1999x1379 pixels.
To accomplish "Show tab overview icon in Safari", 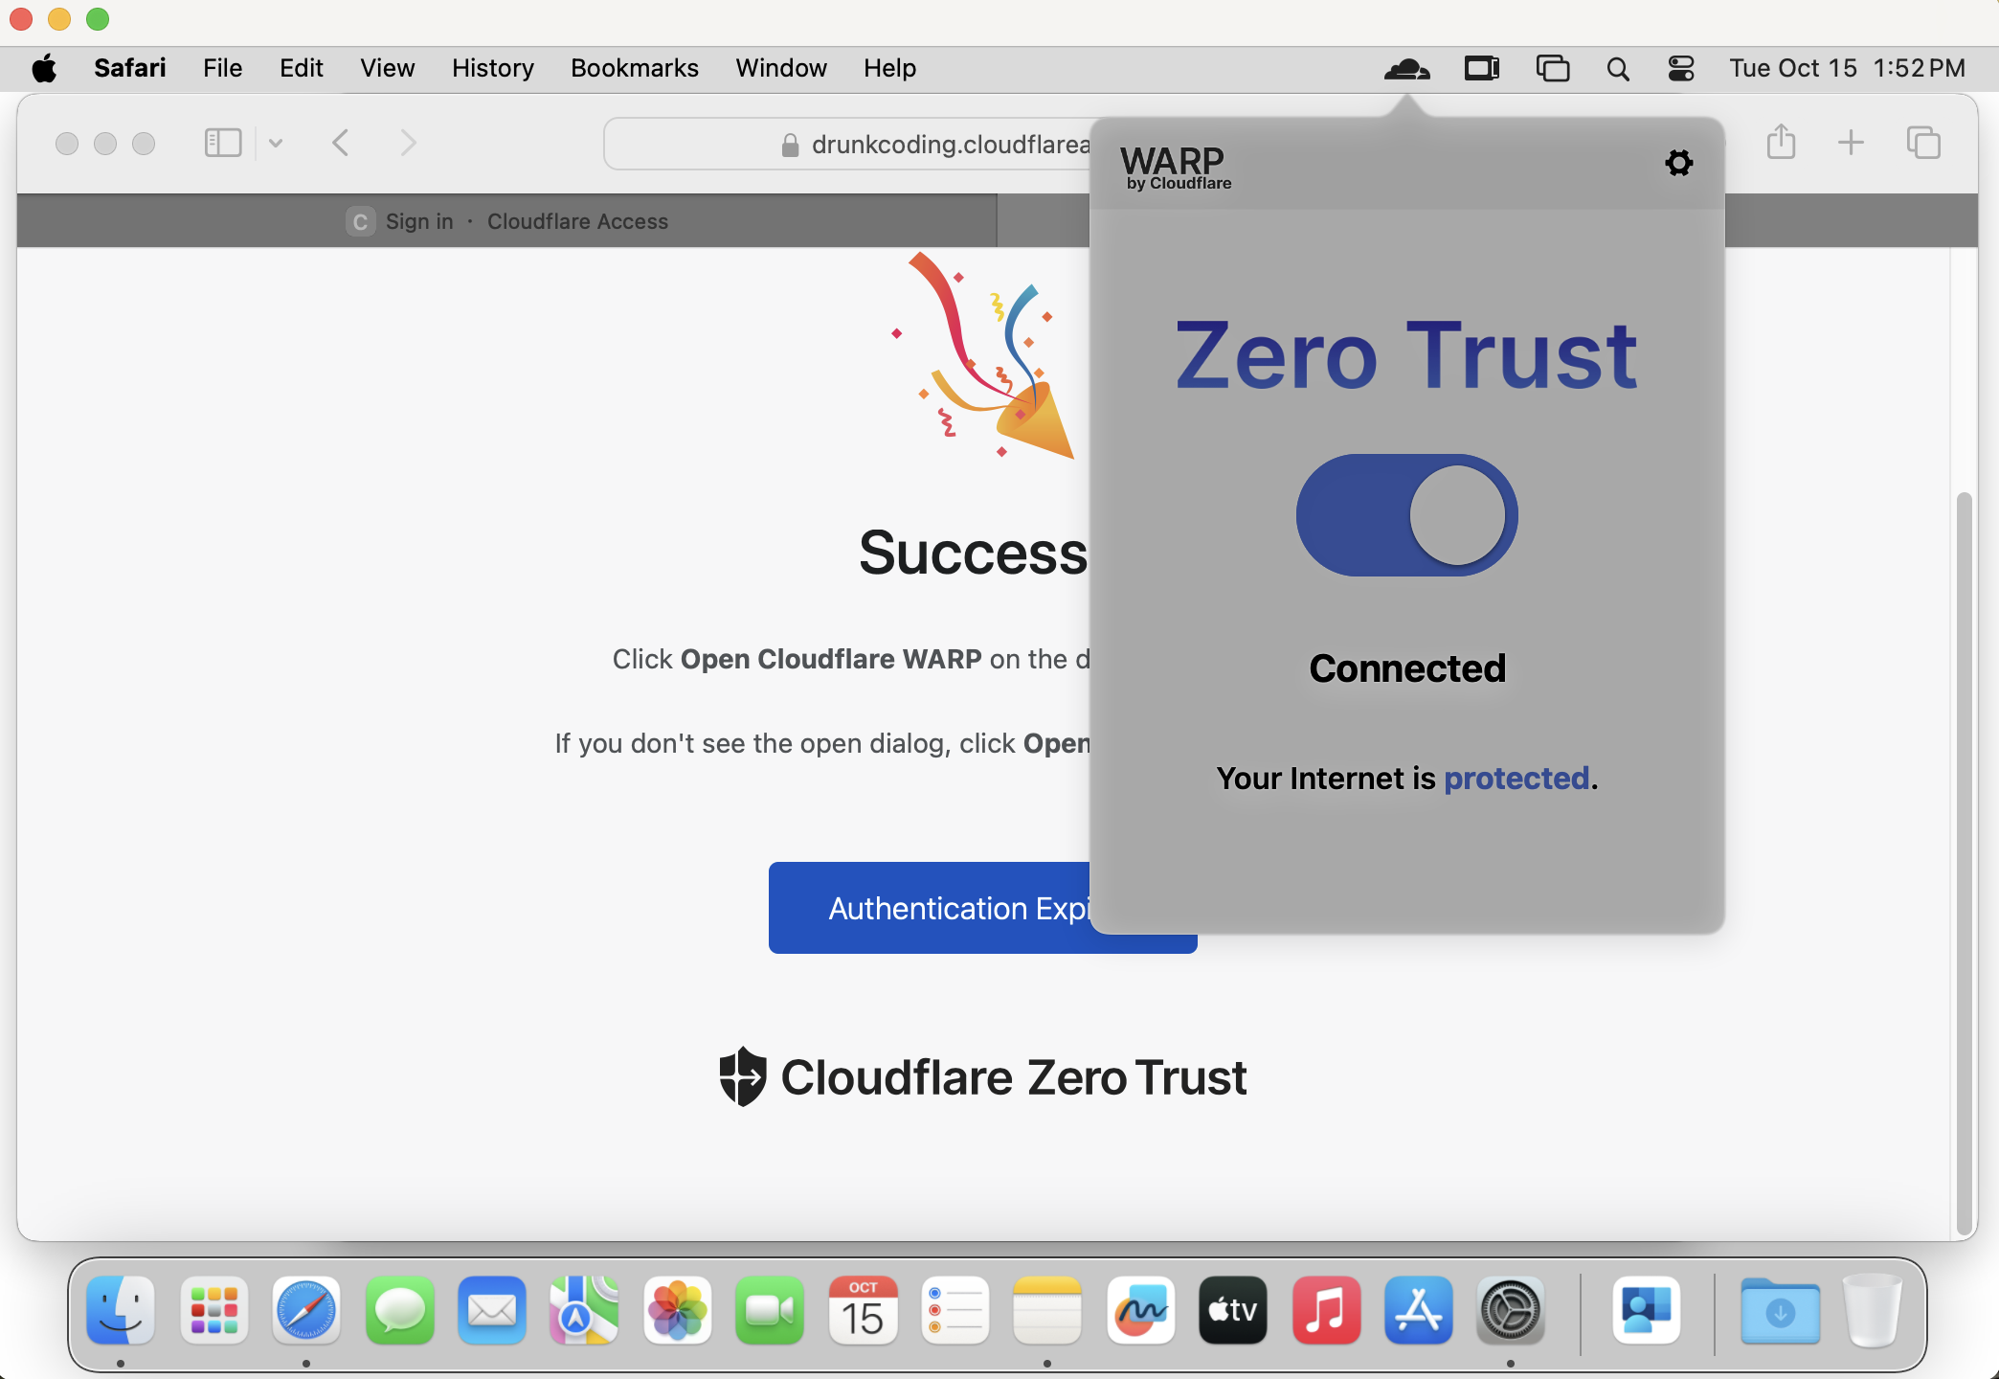I will tap(1923, 144).
